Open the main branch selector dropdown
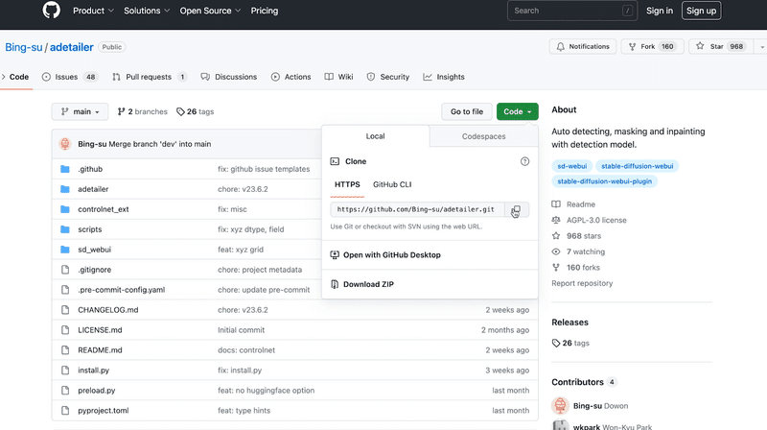The width and height of the screenshot is (767, 430). coord(81,111)
